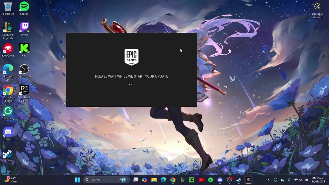
Task: Select the Discord desktop shortcut
Action: coord(8,134)
